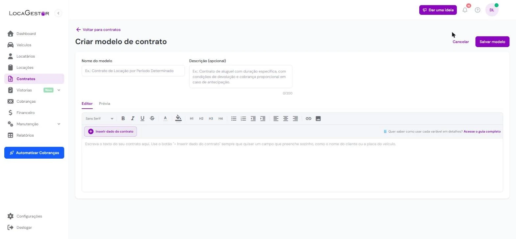Screen dimensions: 516x239
Task: Open Financeiro in the sidebar
Action: coord(34,113)
